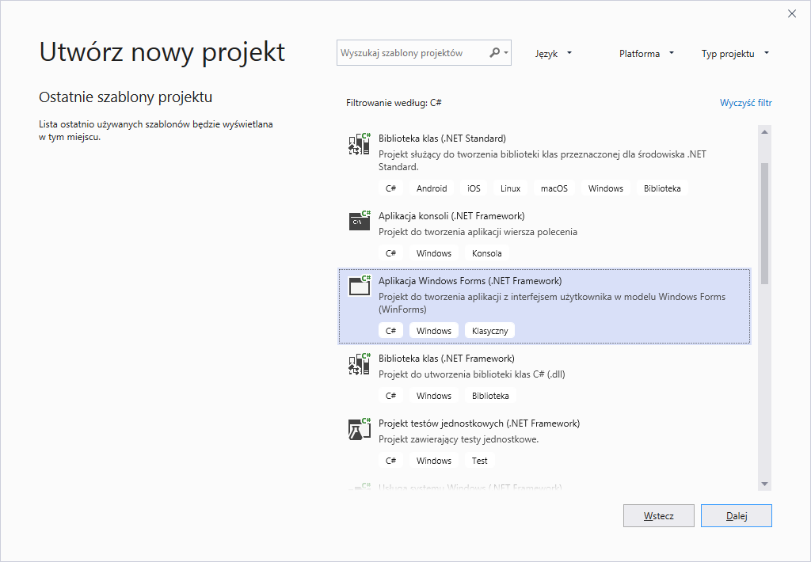Click Windows tag of .NET Standard library
Image resolution: width=811 pixels, height=562 pixels.
[606, 188]
